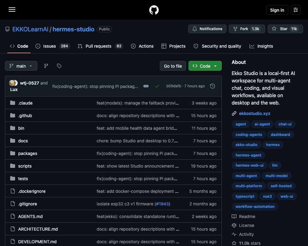
Task: Click the AGENTS.md file icon
Action: (x=13, y=216)
